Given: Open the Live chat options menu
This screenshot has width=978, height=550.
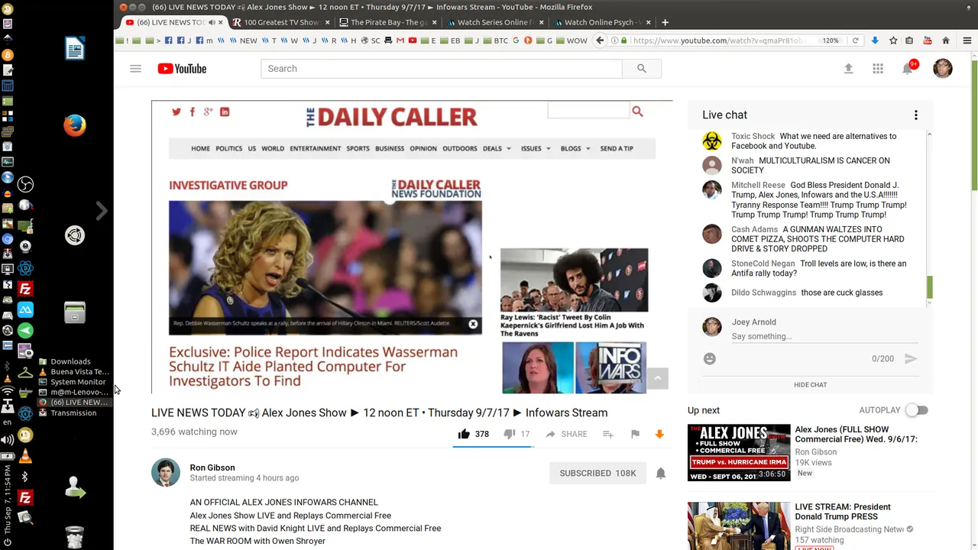Looking at the screenshot, I should pyautogui.click(x=915, y=115).
